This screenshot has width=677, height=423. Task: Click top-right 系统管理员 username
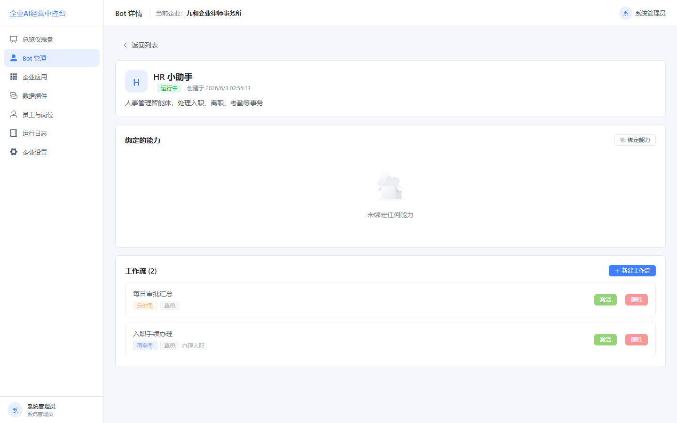(650, 13)
